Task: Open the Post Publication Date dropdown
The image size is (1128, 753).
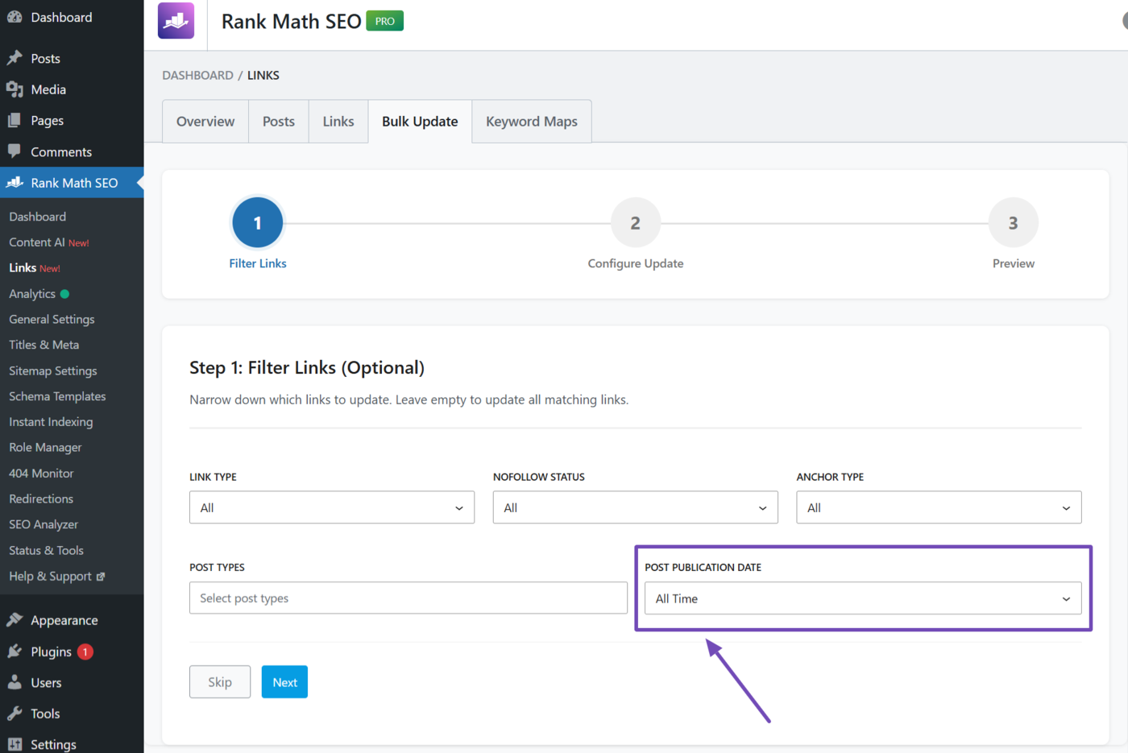Action: pos(863,598)
